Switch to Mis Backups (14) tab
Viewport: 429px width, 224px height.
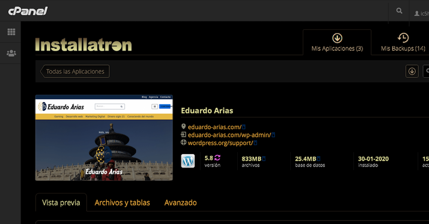click(x=403, y=42)
